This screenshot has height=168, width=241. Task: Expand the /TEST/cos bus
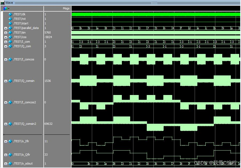coord(6,37)
